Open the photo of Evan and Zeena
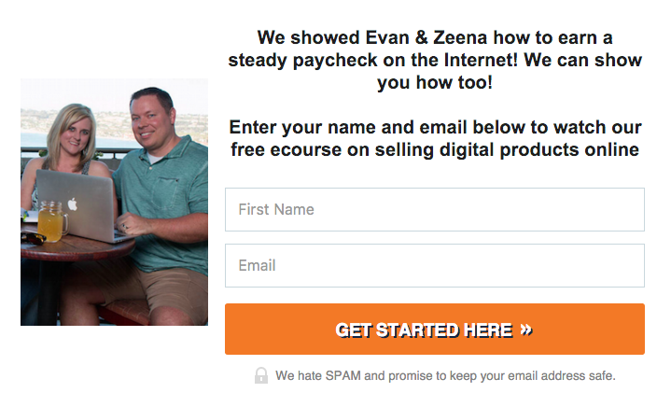The image size is (671, 407). (x=114, y=202)
